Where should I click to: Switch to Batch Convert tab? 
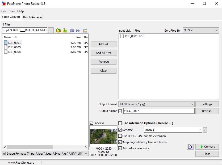pos(11,17)
